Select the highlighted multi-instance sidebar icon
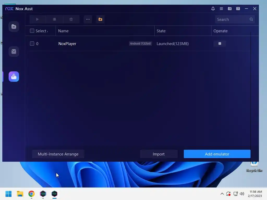Image resolution: width=267 pixels, height=200 pixels. (14, 77)
